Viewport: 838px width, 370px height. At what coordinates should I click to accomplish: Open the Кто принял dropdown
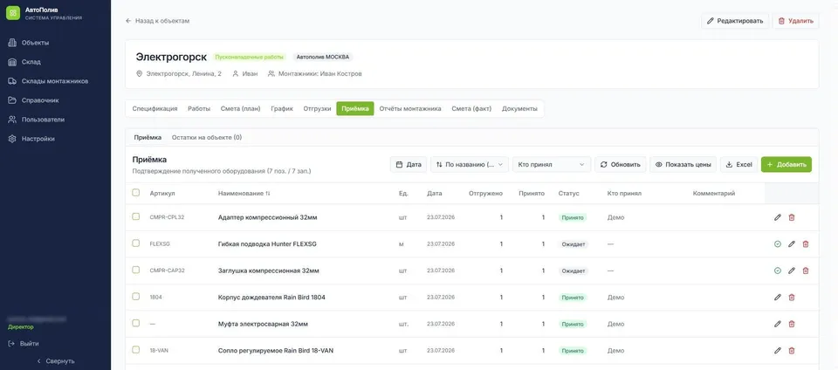click(552, 164)
